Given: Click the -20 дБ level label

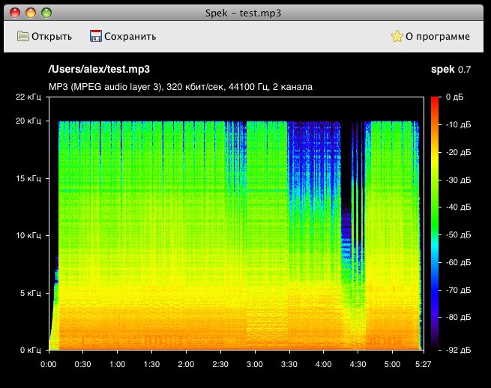Looking at the screenshot, I should (459, 152).
